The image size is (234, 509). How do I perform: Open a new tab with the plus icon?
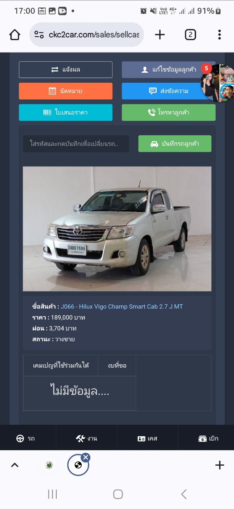160,35
